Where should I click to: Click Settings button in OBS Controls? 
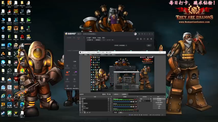[159, 106]
